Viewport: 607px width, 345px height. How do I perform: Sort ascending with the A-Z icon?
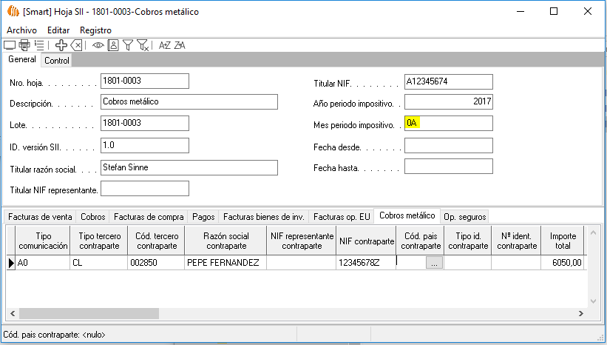[165, 45]
